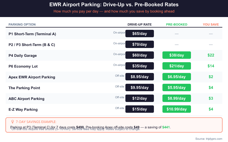The image size is (228, 142).
Task: Select the P1 Short-Term (Terminal A) row label
Action: pos(32,34)
